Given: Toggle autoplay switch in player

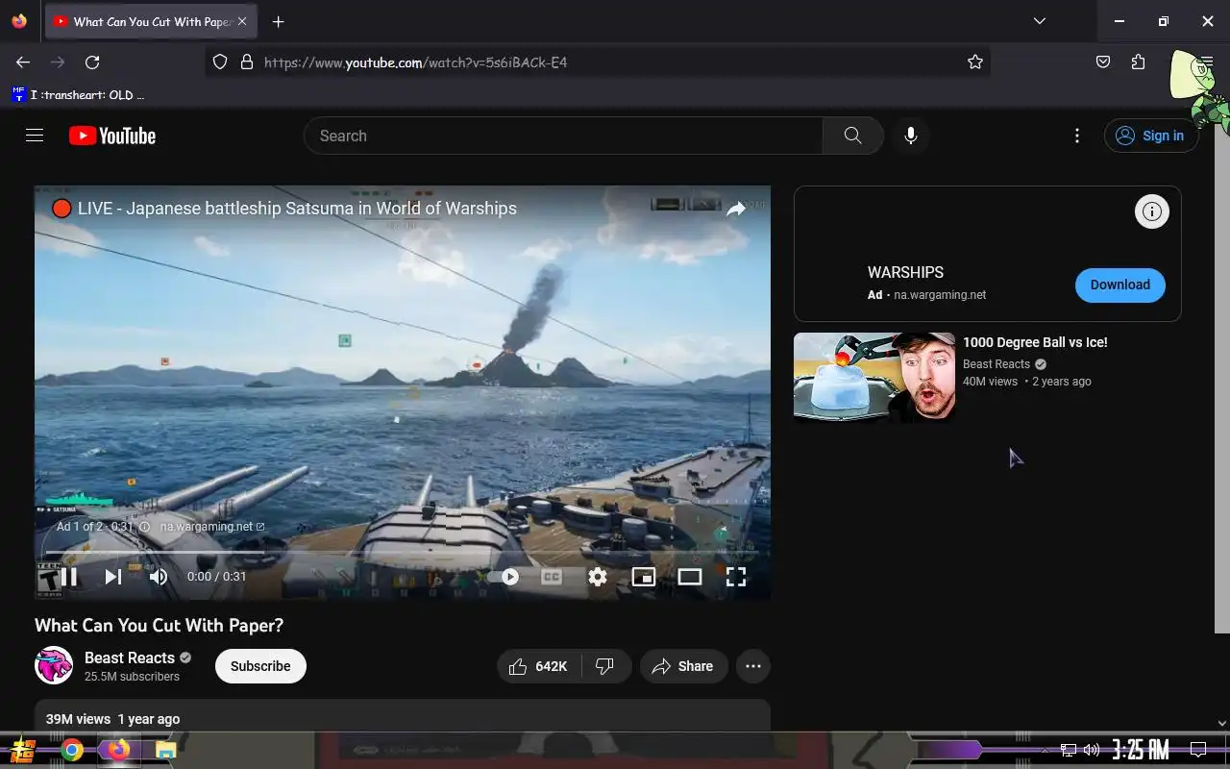Looking at the screenshot, I should [504, 577].
